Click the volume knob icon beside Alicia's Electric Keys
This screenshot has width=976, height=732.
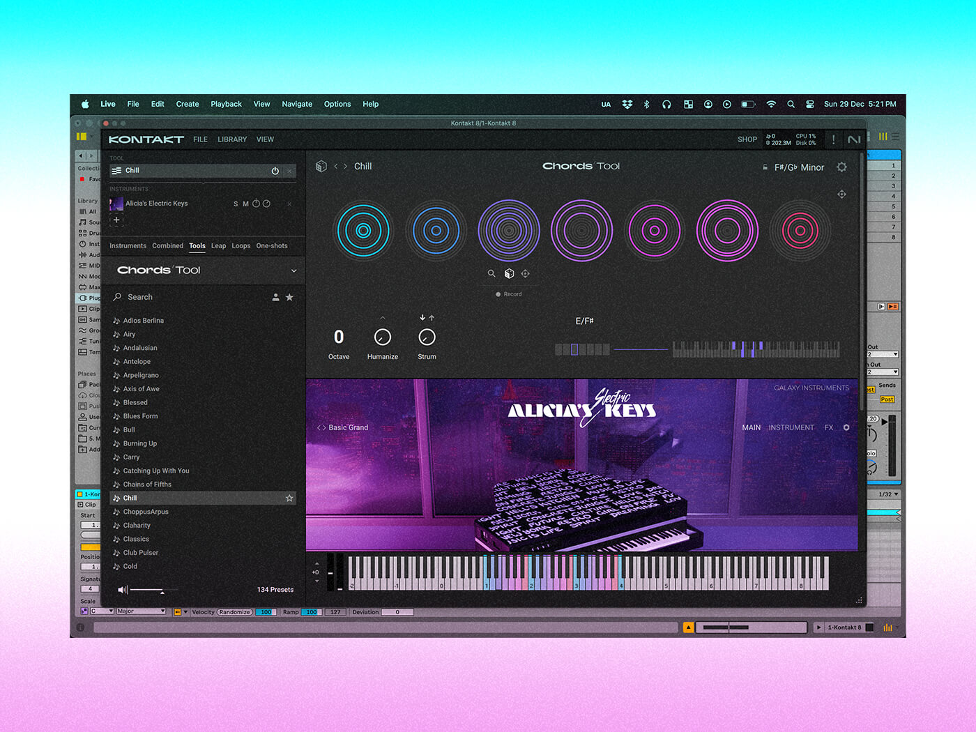point(266,204)
